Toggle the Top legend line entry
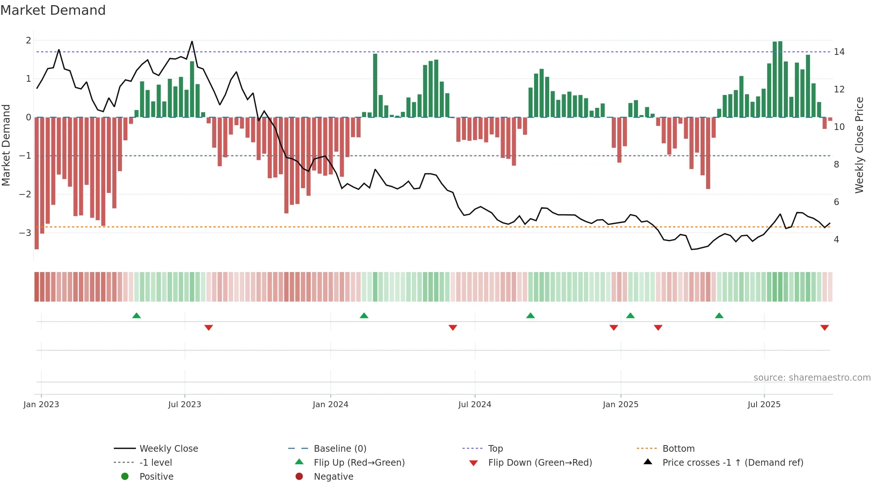Viewport: 884px width, 497px height. coord(483,448)
